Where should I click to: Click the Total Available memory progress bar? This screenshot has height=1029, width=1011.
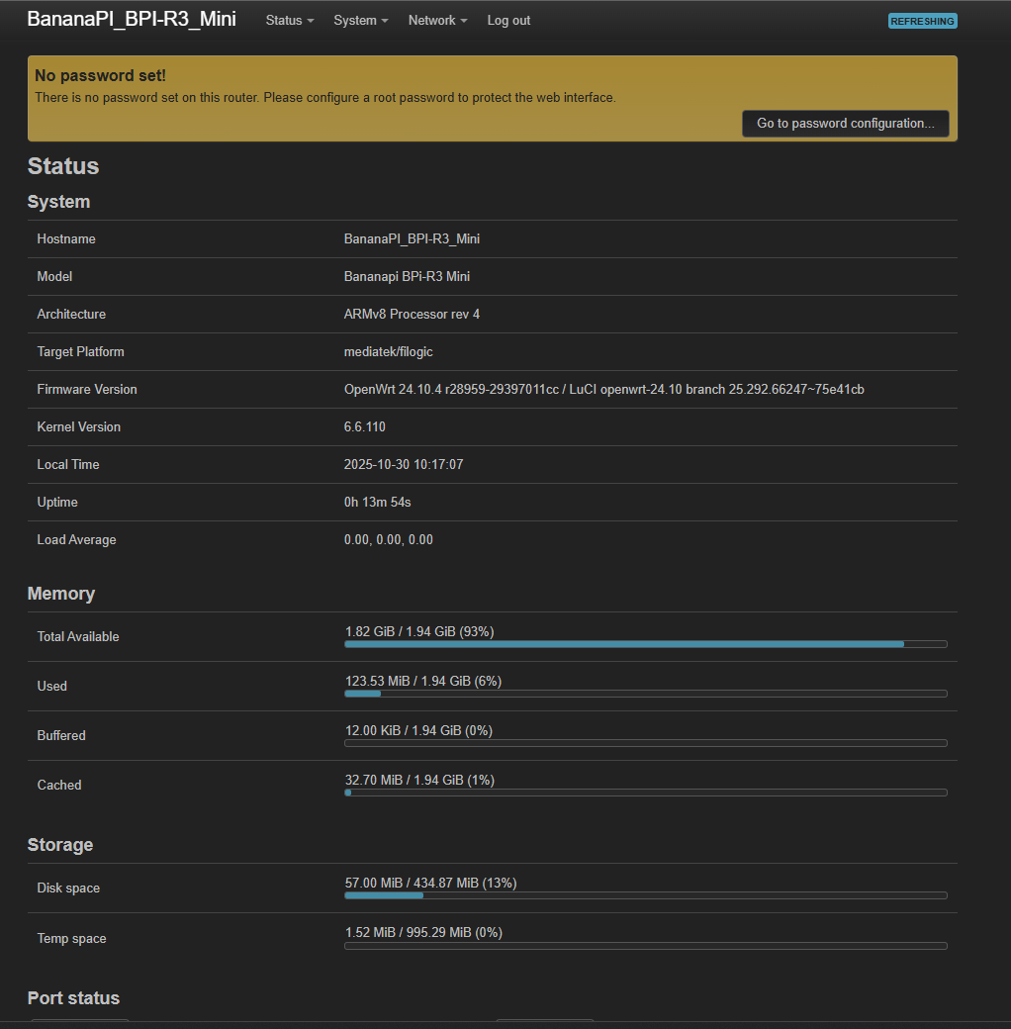[x=645, y=644]
